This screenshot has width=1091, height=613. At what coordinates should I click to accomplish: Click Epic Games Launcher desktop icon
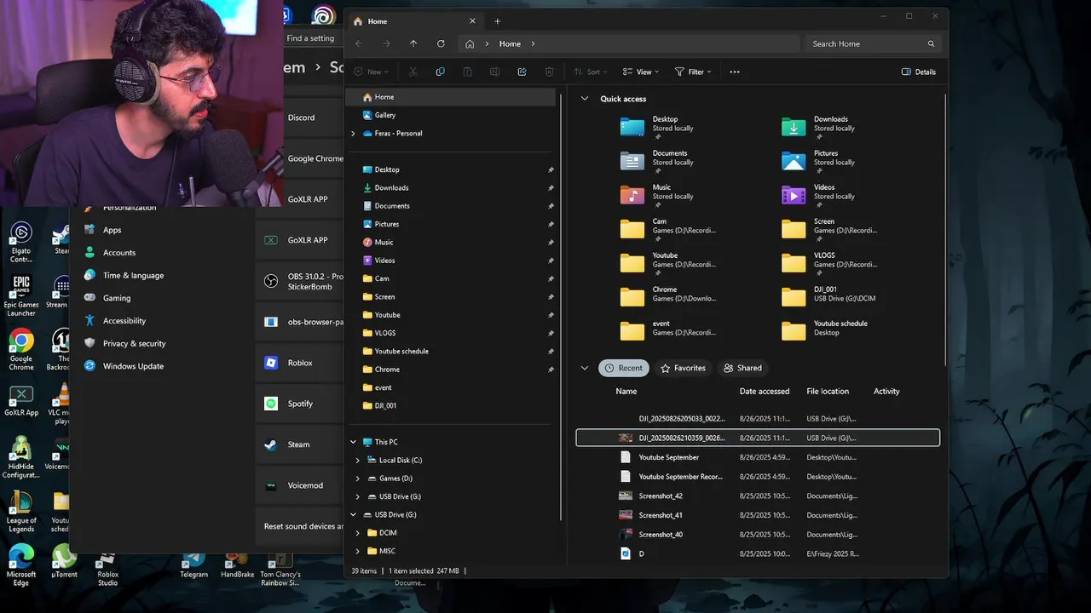click(x=21, y=295)
